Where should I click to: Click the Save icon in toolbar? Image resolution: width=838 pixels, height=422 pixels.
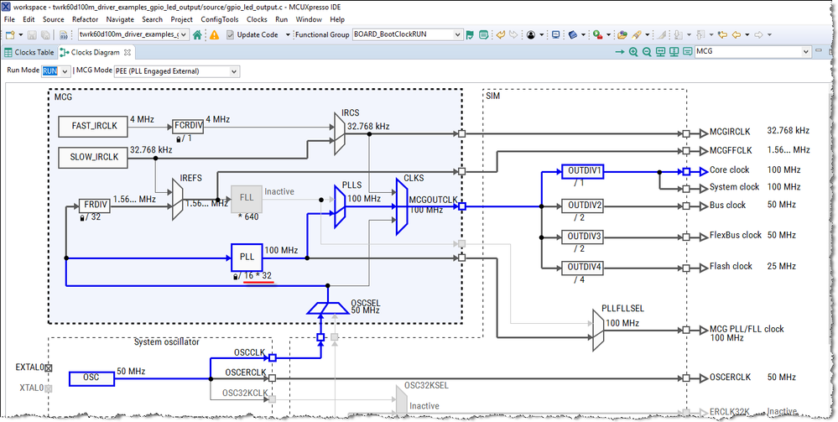coord(32,34)
